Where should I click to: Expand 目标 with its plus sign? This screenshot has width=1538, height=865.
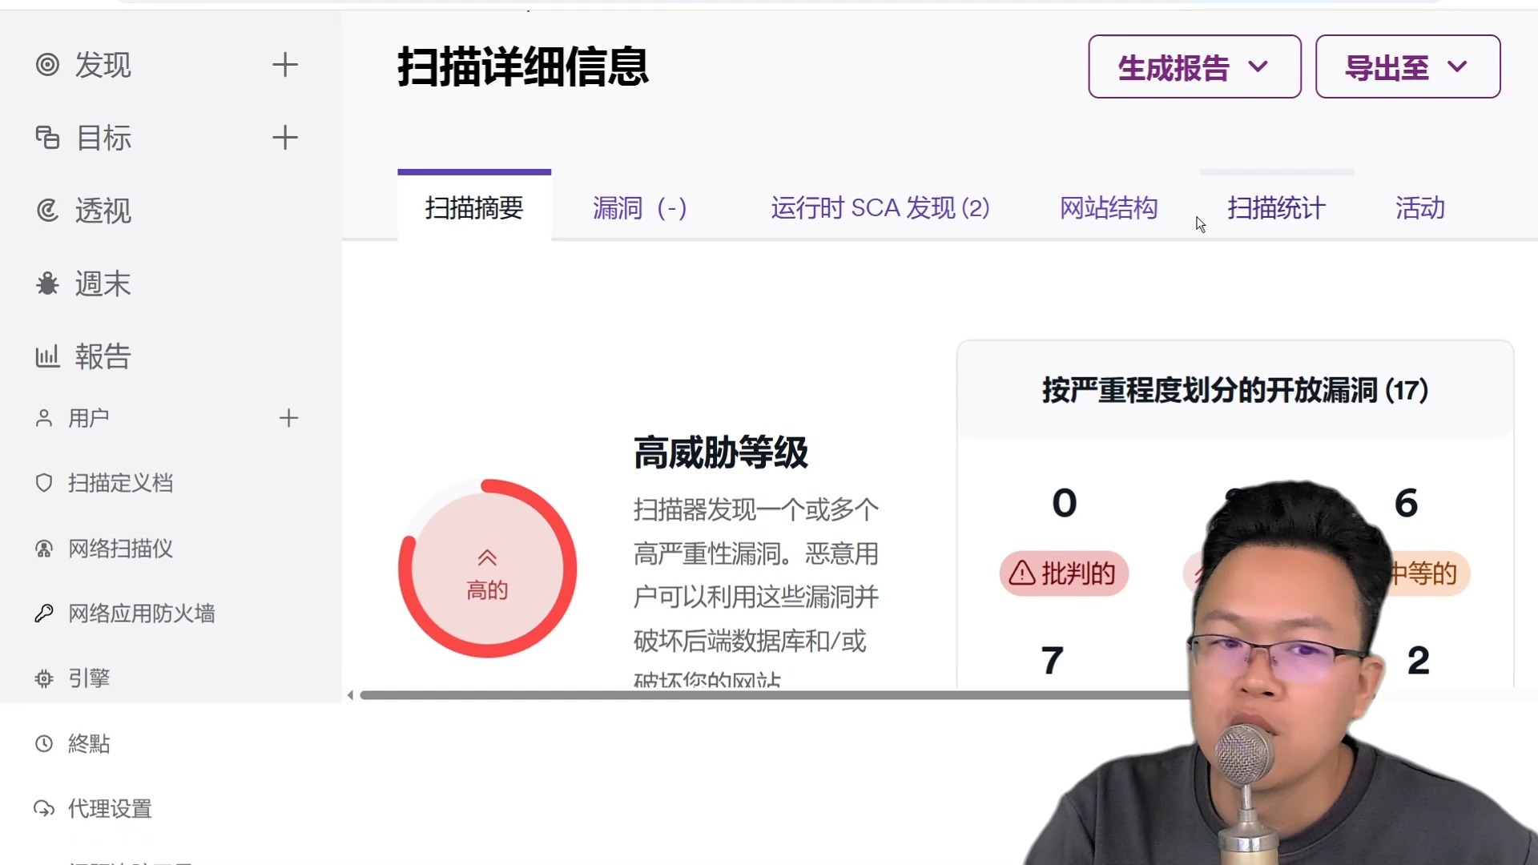pos(285,138)
